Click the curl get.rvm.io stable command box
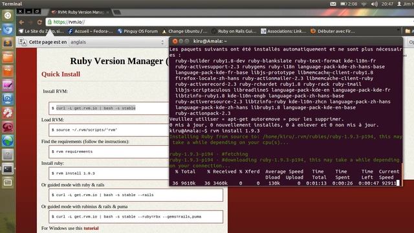The height and width of the screenshot is (233, 414). [x=109, y=108]
